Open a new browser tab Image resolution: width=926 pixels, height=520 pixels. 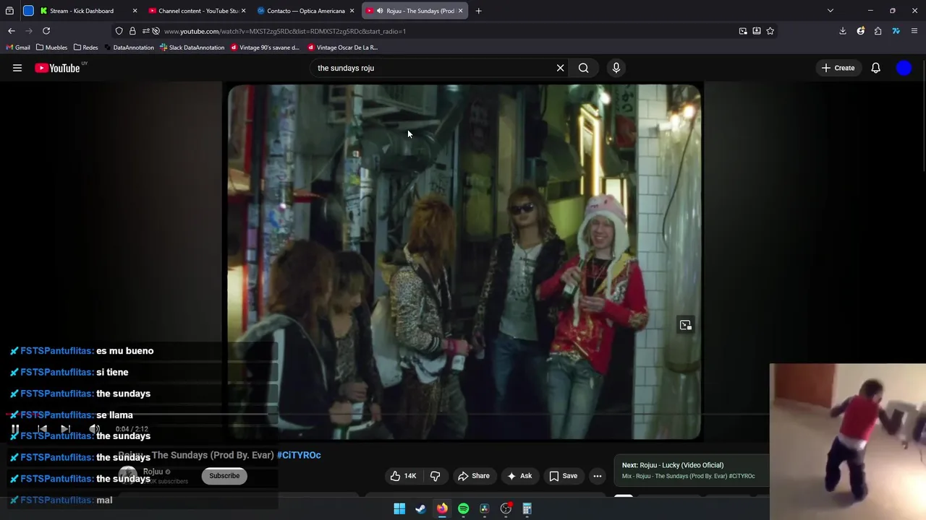click(479, 11)
